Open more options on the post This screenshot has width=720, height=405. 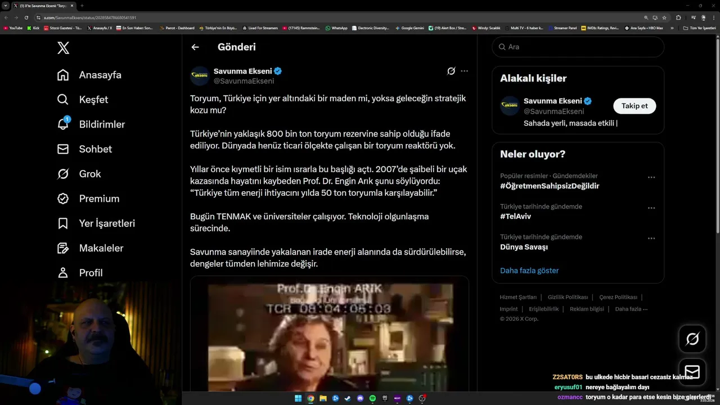coord(464,71)
